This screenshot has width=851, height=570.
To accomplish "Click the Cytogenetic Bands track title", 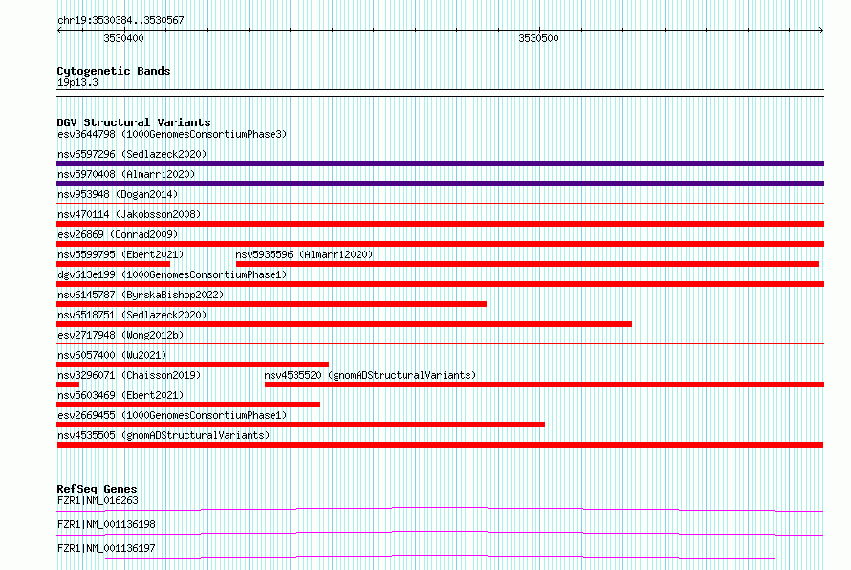I will click(x=114, y=71).
